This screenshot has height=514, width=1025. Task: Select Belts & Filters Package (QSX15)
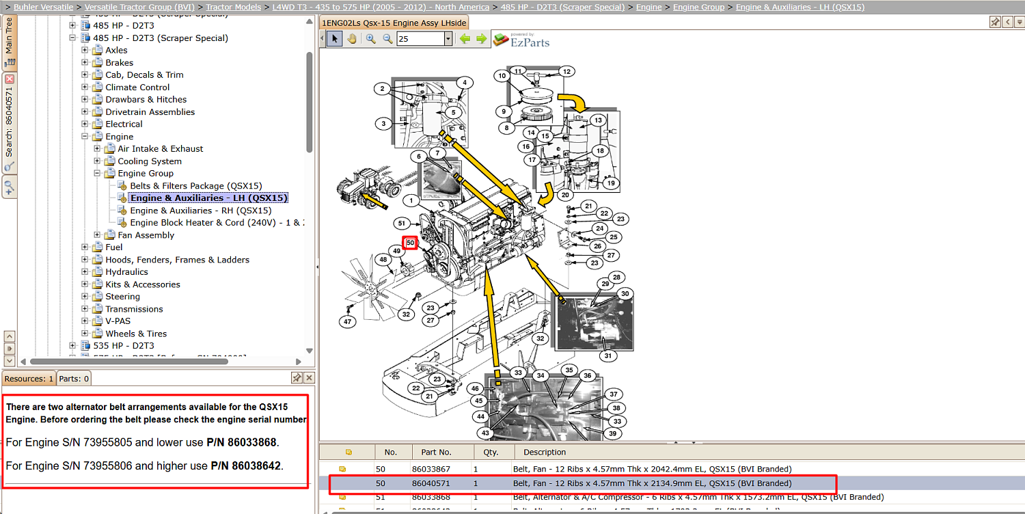[196, 186]
